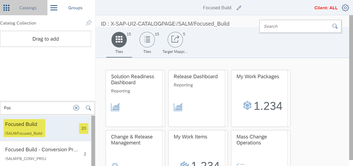The image size is (353, 166).
Task: Click the catalog list scrollbar
Action: 93,141
